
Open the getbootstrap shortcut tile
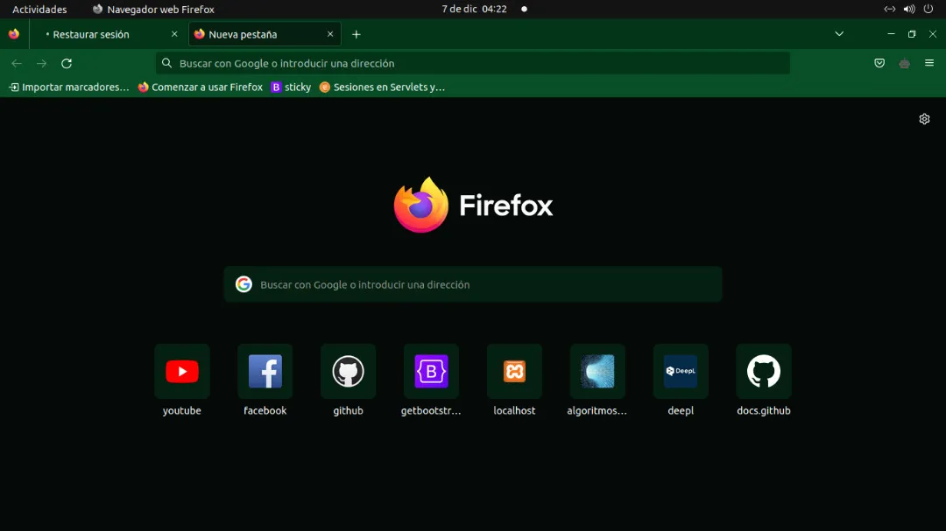pyautogui.click(x=431, y=371)
